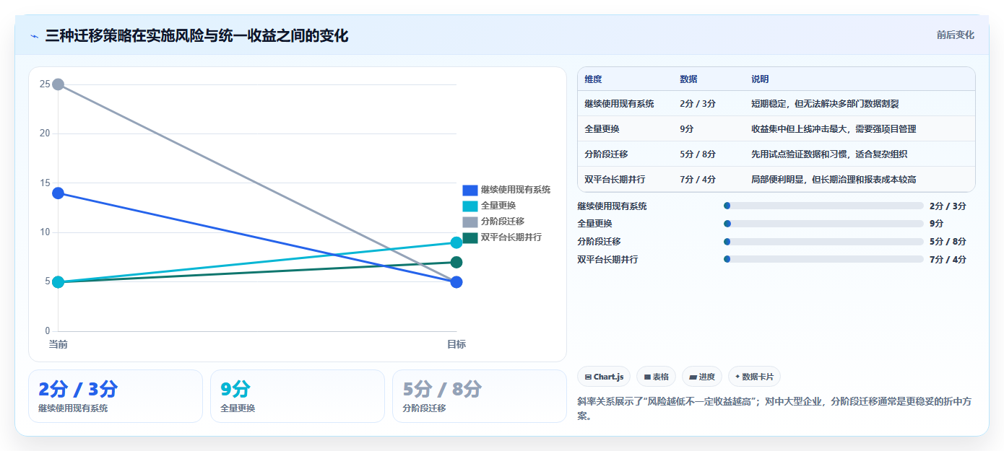Click the 进度 tag
Image resolution: width=1004 pixels, height=451 pixels.
[702, 377]
